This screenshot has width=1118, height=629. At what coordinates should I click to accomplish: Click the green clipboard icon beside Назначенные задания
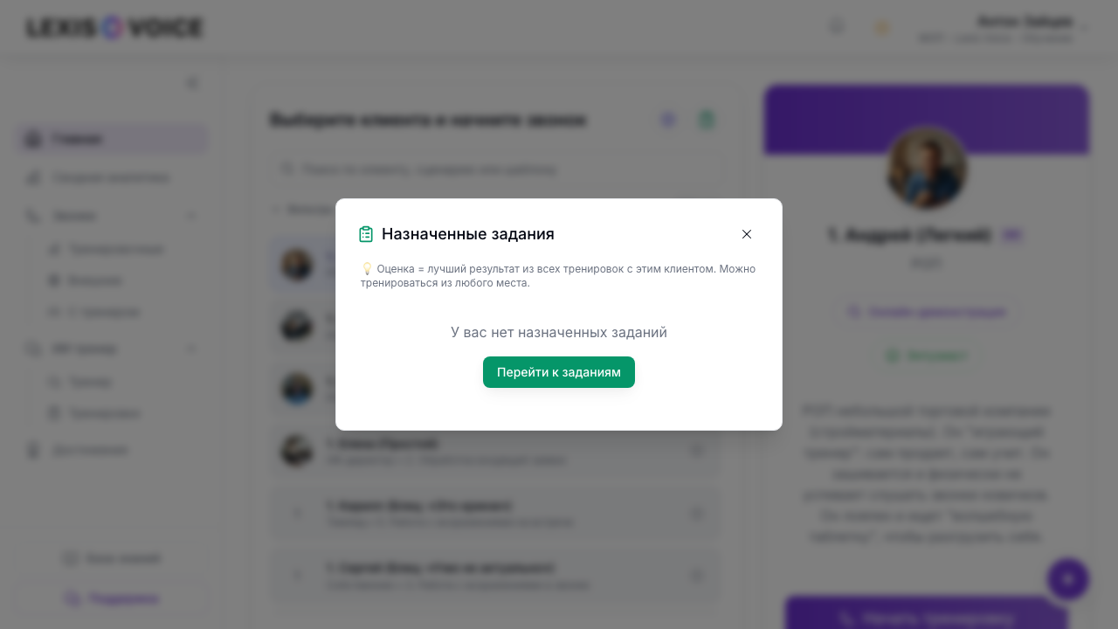(366, 234)
